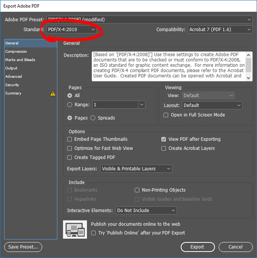Open the Advanced section
257x258 pixels.
pyautogui.click(x=31, y=77)
